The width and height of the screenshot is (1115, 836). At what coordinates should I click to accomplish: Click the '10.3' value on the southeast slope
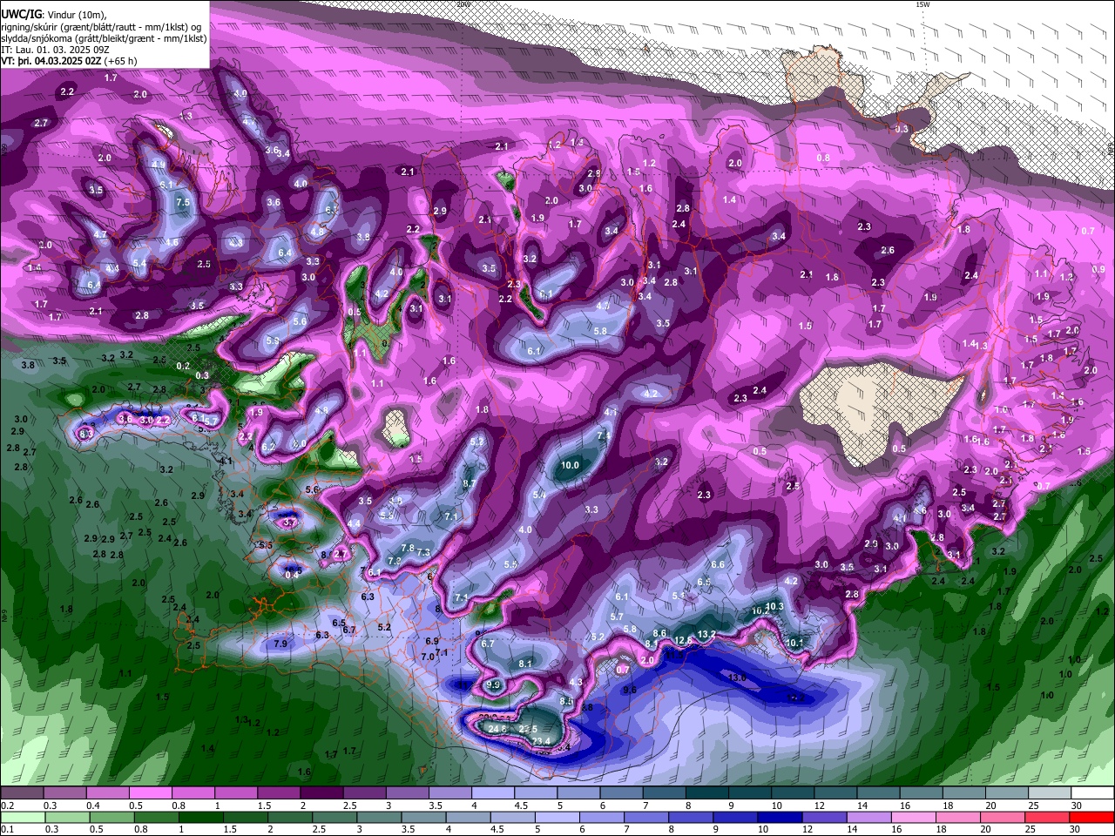pos(774,606)
